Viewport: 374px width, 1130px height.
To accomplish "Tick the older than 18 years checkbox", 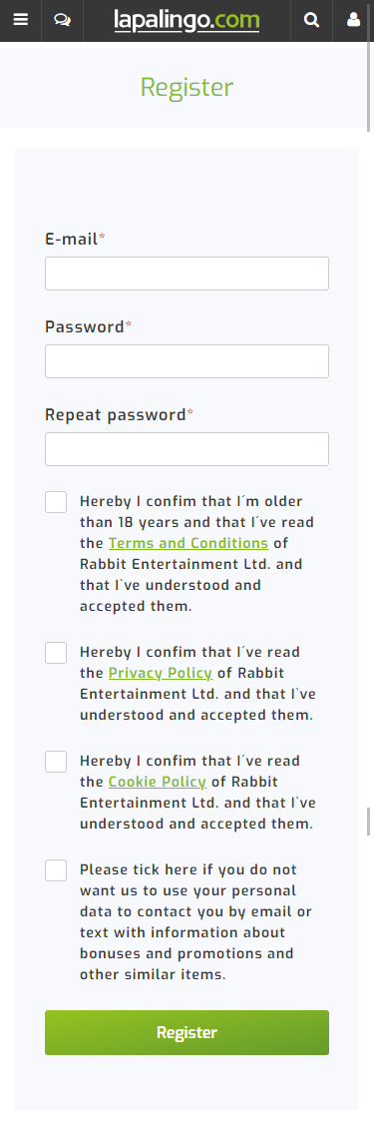I will click(56, 502).
